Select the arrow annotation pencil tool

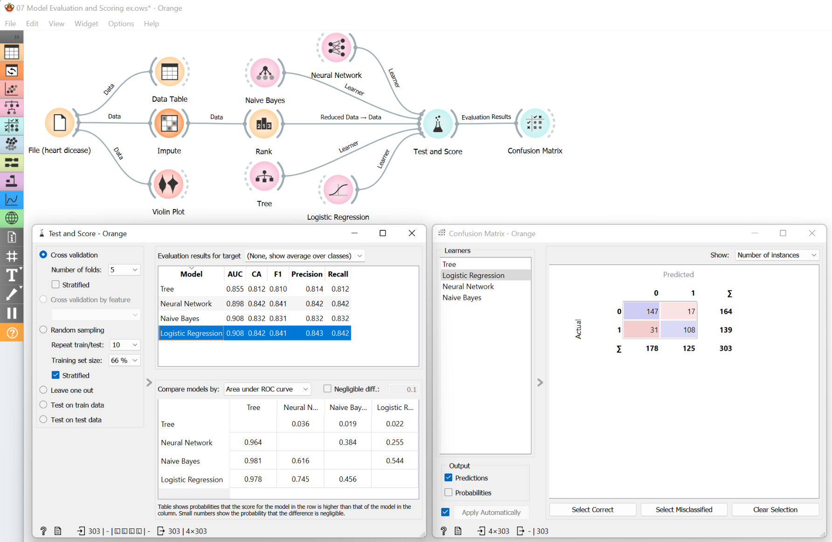pos(12,294)
